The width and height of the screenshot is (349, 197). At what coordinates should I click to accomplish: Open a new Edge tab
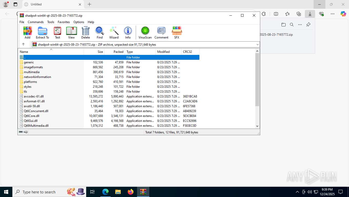click(x=89, y=4)
